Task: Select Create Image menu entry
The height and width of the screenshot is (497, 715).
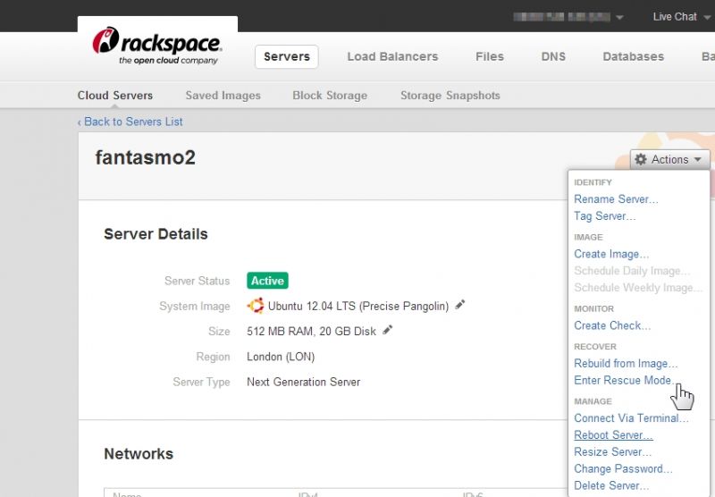Action: [x=611, y=254]
